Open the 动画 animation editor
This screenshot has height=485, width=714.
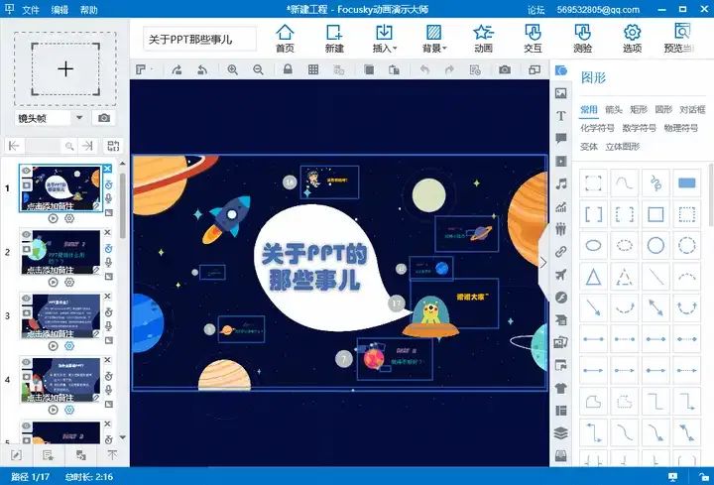(x=483, y=39)
